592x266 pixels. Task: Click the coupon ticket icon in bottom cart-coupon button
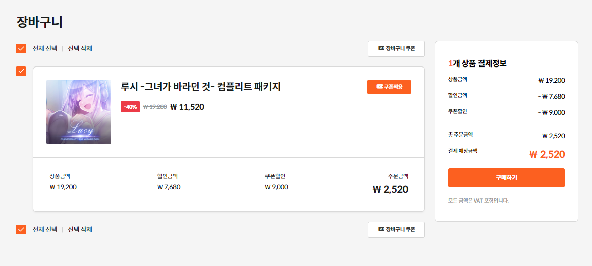[381, 229]
